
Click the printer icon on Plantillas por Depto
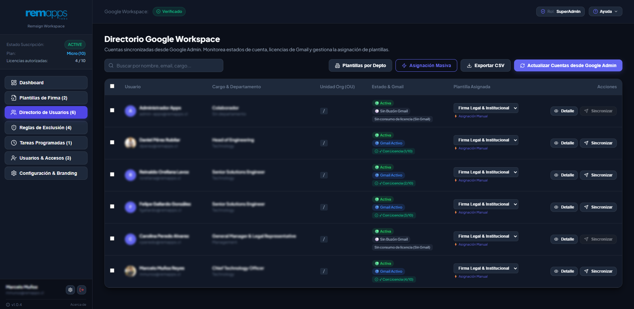337,65
